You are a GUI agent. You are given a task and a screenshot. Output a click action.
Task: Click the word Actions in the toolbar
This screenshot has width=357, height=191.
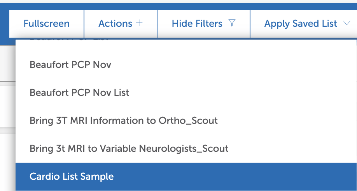pos(115,24)
